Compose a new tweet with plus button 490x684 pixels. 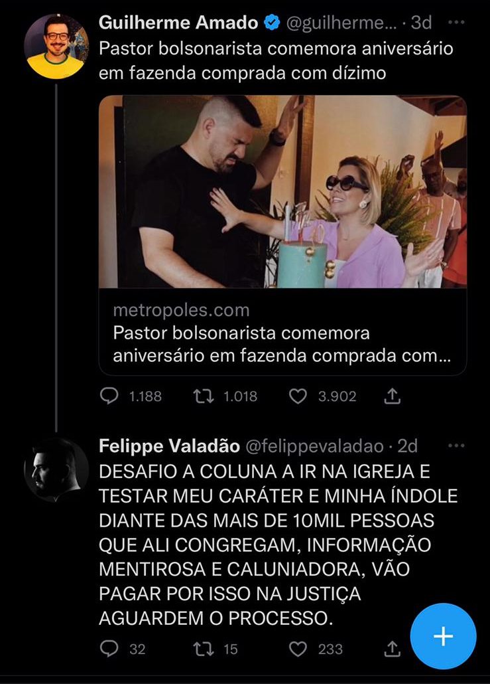(444, 636)
